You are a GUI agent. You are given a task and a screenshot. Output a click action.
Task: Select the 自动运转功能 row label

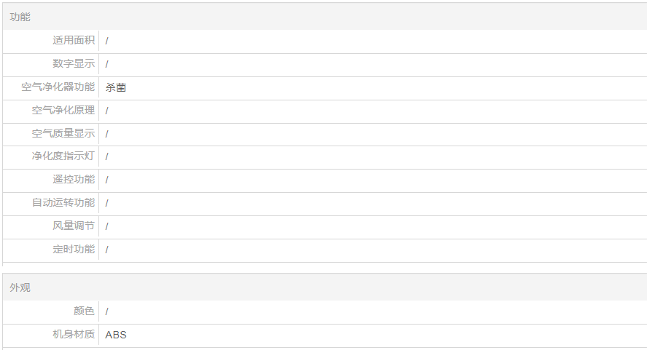click(x=63, y=203)
